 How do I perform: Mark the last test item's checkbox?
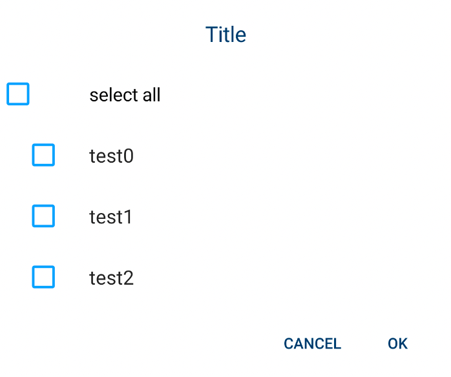(43, 278)
